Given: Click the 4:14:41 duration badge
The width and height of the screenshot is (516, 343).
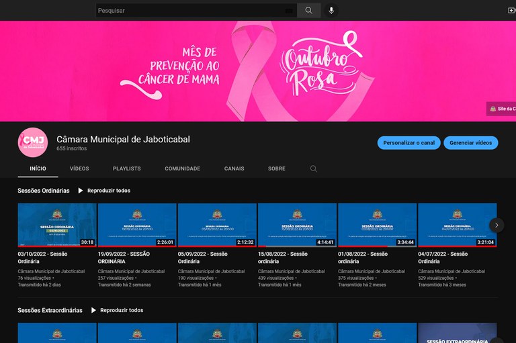Looking at the screenshot, I should click(325, 242).
